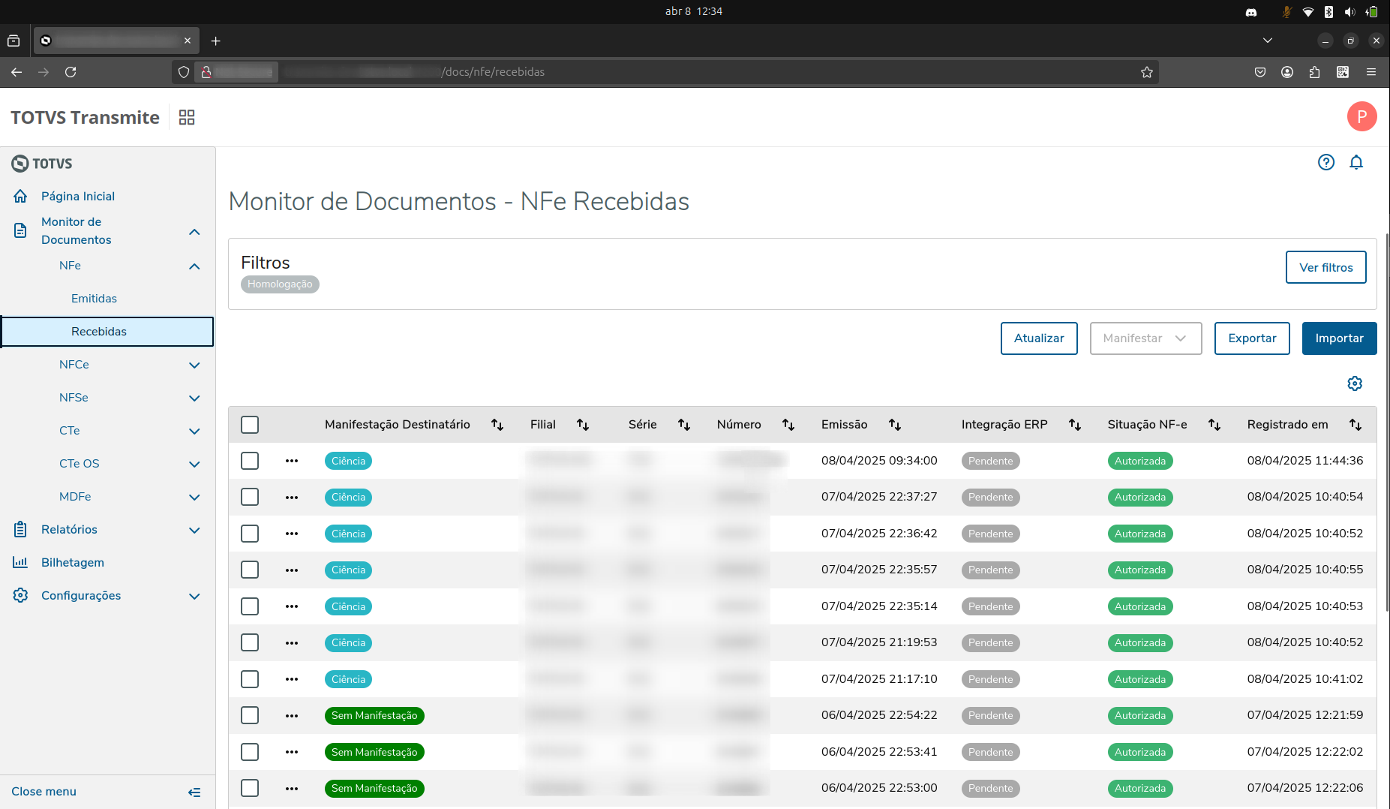Open the table column settings gear
The width and height of the screenshot is (1390, 809).
click(x=1355, y=383)
